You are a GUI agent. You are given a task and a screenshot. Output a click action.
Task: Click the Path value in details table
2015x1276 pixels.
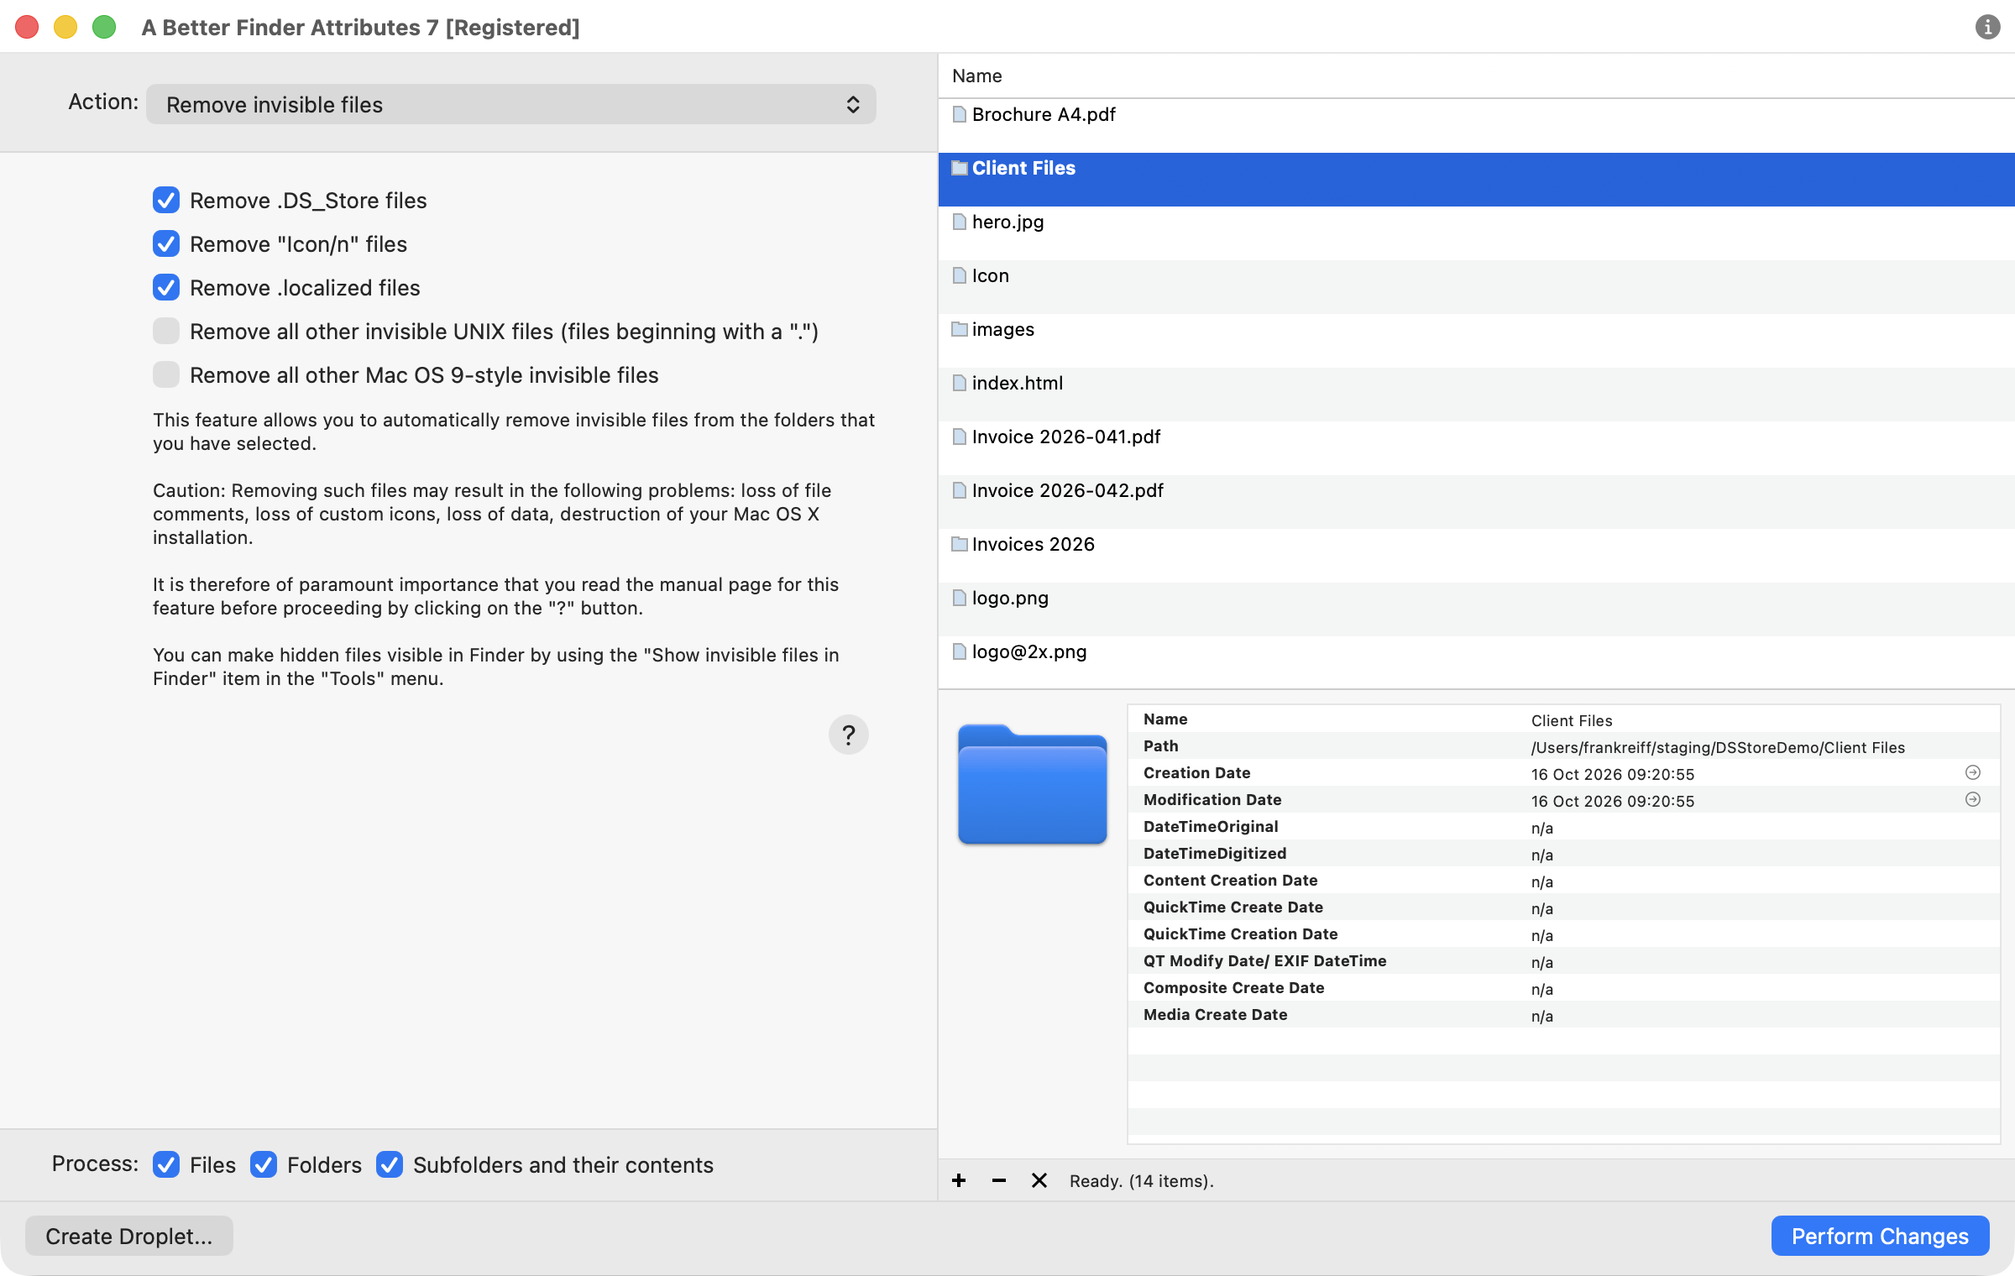coord(1718,747)
